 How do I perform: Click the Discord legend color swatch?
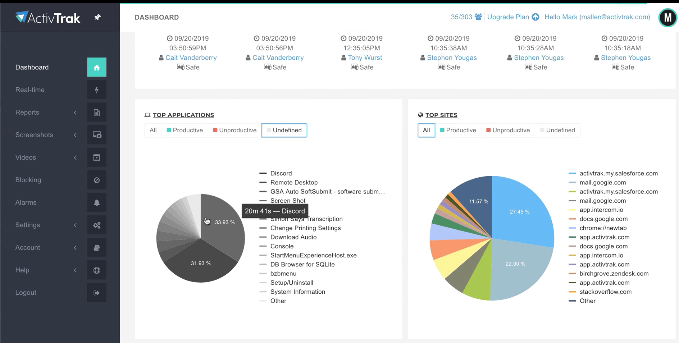tap(263, 173)
